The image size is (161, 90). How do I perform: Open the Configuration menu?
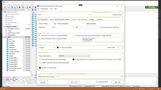(44, 9)
